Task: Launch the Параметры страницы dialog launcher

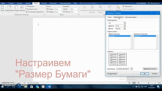Action: point(45,15)
